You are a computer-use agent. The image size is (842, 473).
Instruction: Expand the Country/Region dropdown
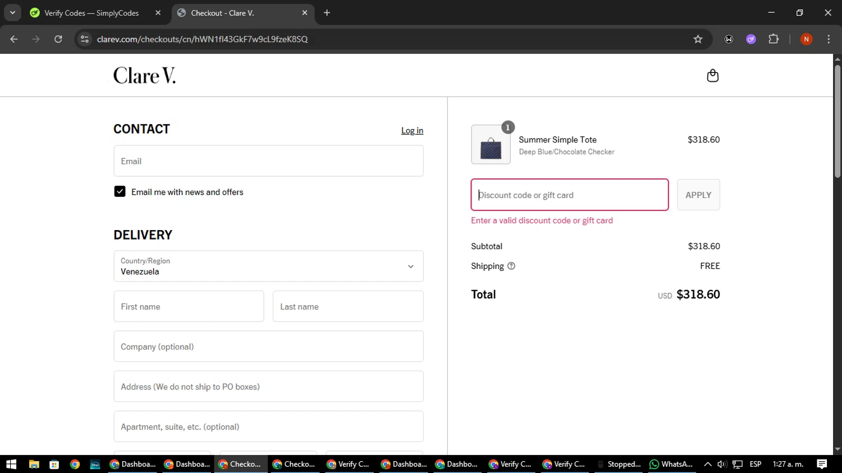pos(268,266)
